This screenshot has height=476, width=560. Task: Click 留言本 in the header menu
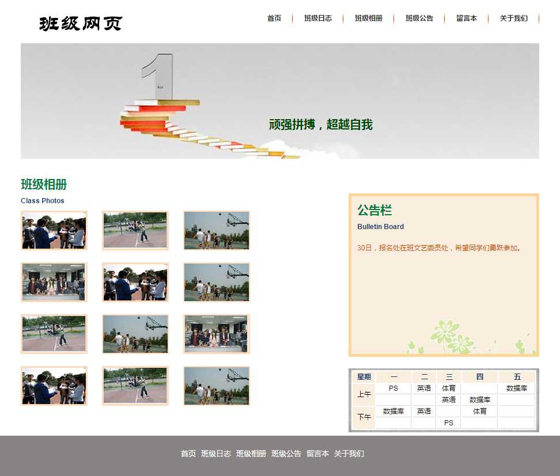click(467, 18)
